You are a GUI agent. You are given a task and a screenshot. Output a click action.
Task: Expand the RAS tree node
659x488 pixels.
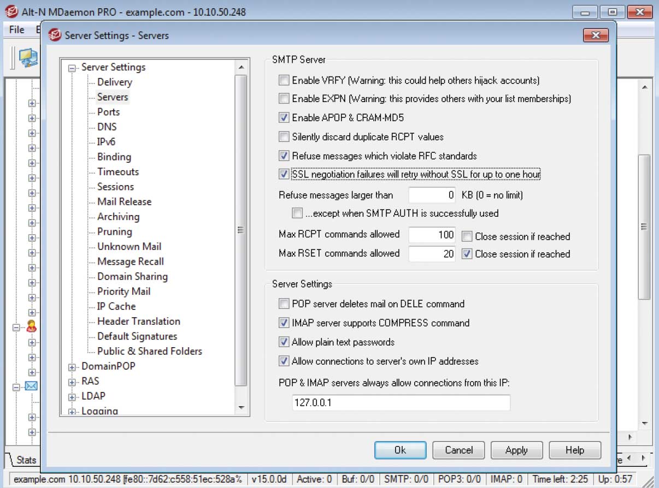[72, 382]
